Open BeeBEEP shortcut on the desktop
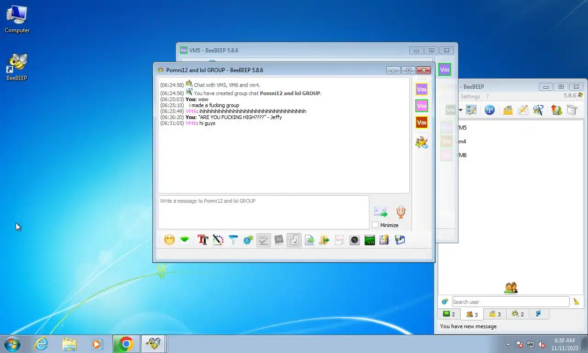 pos(17,67)
